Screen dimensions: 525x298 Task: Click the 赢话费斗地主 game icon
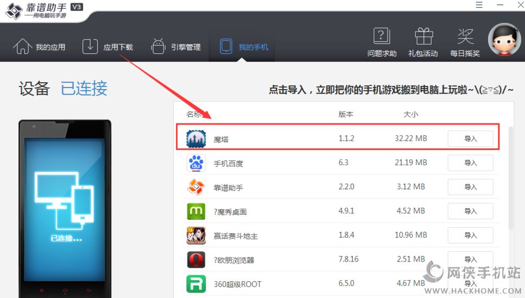pyautogui.click(x=196, y=235)
